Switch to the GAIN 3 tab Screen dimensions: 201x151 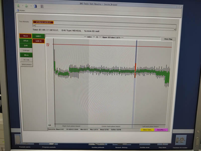(x=38, y=36)
